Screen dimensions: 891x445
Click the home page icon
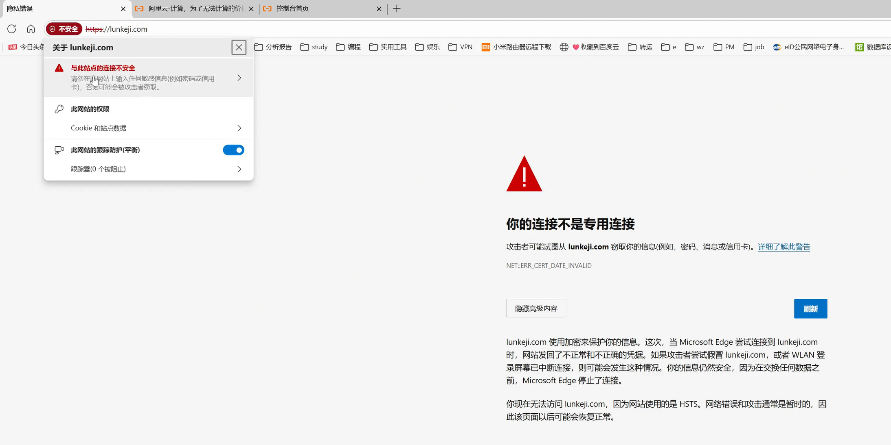pyautogui.click(x=31, y=29)
